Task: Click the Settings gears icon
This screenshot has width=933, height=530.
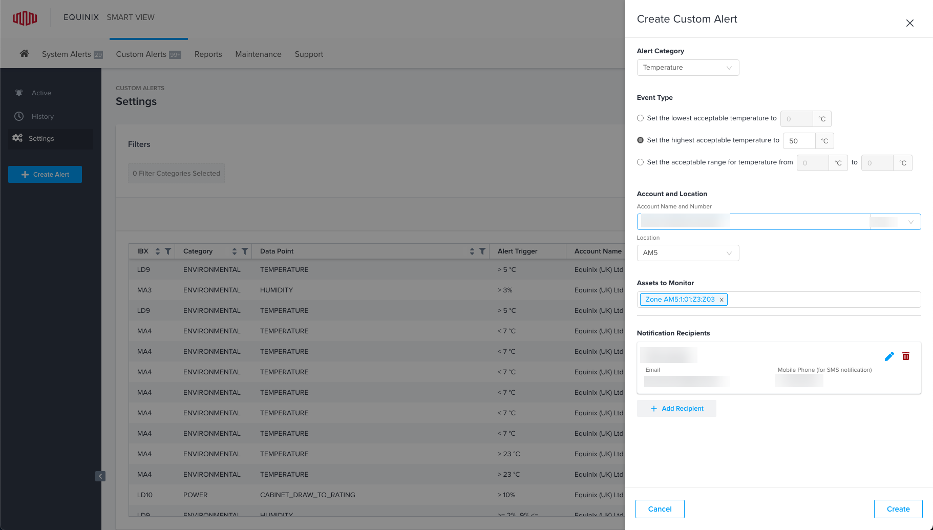Action: (17, 138)
